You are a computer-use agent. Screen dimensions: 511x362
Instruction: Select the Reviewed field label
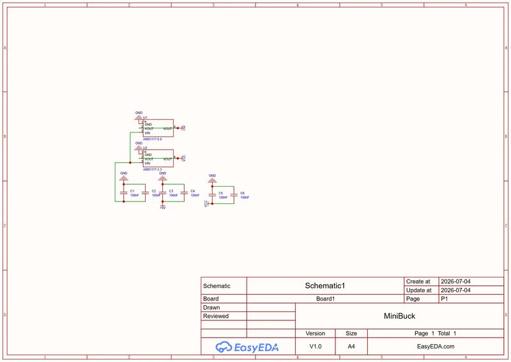[x=216, y=316]
